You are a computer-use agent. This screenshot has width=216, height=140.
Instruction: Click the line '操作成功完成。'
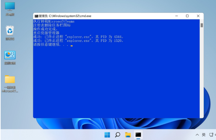point(46,29)
